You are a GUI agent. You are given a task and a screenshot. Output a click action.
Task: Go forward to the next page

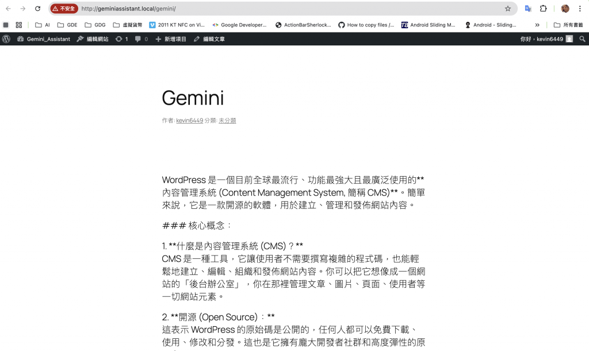[23, 9]
